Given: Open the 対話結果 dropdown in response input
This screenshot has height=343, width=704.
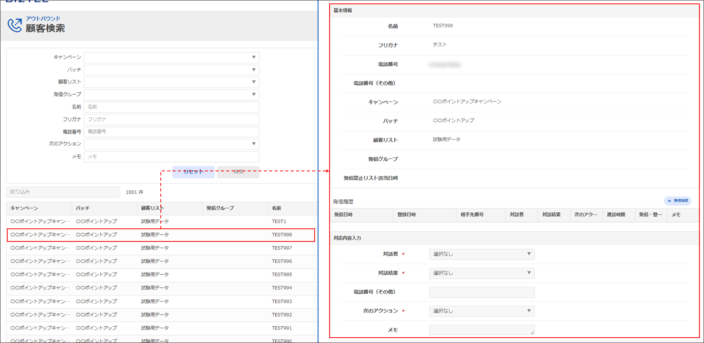Looking at the screenshot, I should tap(482, 273).
